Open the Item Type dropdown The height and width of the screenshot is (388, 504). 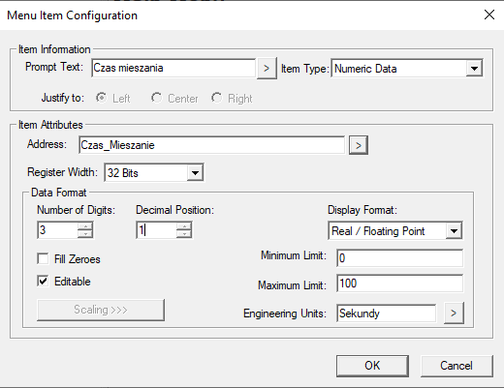pyautogui.click(x=474, y=69)
